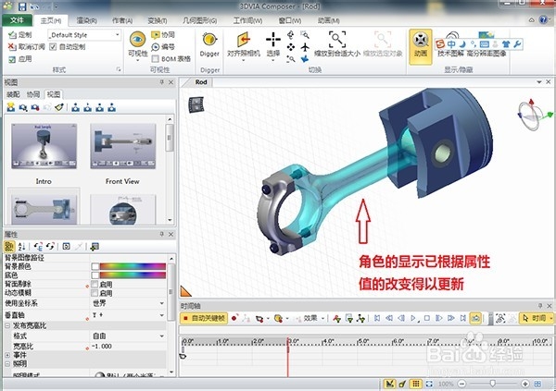556x391 pixels.
Task: Expand the 可视性 dropdown arrow
Action: click(137, 60)
